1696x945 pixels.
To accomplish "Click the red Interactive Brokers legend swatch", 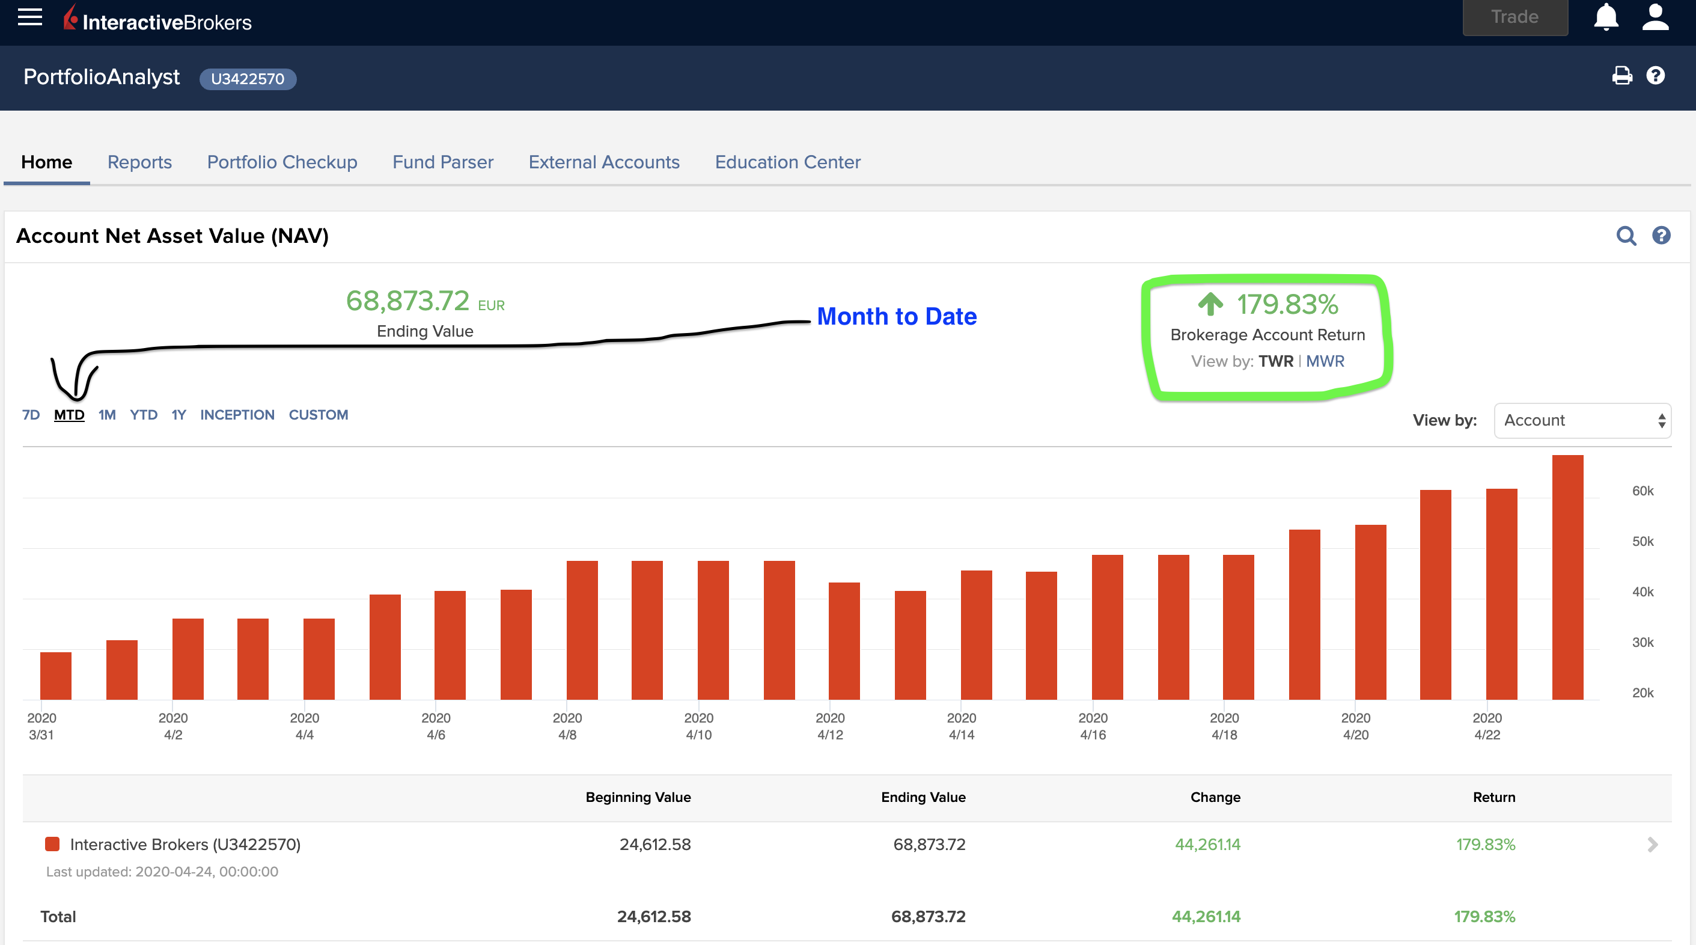I will click(x=52, y=844).
